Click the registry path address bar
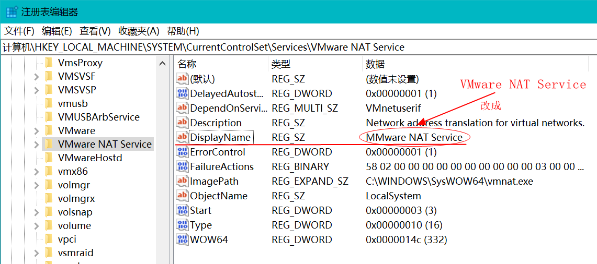The image size is (597, 264). coord(298,47)
